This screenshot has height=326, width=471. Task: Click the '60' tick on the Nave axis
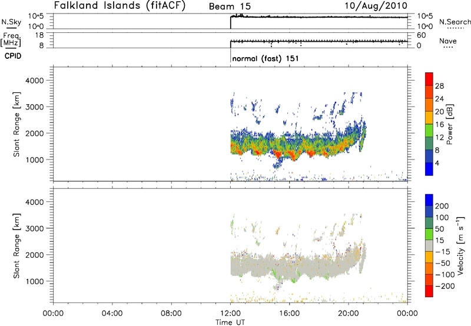(x=421, y=35)
